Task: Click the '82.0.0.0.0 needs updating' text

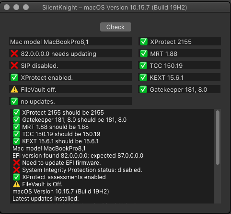Action: click(x=58, y=54)
